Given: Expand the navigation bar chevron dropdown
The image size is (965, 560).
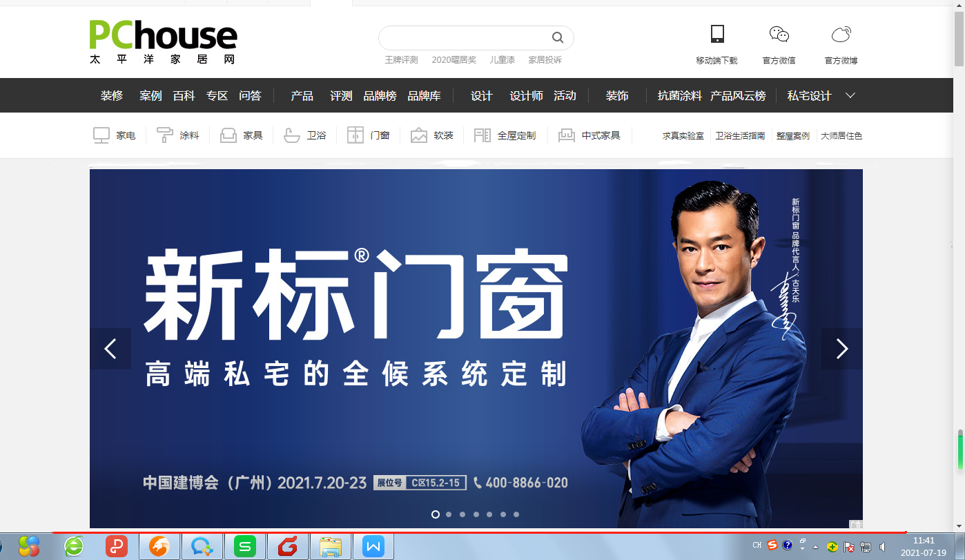Looking at the screenshot, I should click(850, 95).
